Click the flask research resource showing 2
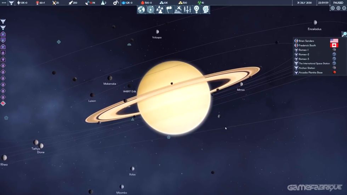The height and width of the screenshot is (195, 347). coord(103,2)
